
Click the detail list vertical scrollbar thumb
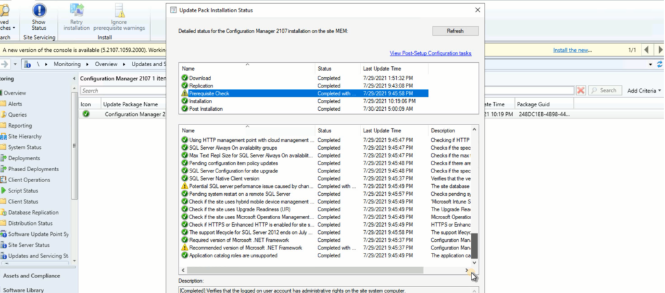tap(475, 246)
